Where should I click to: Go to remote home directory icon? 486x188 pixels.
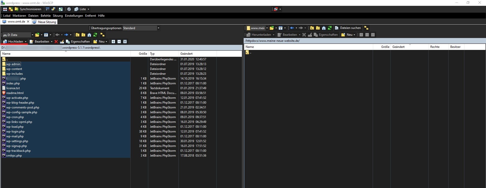click(x=324, y=28)
